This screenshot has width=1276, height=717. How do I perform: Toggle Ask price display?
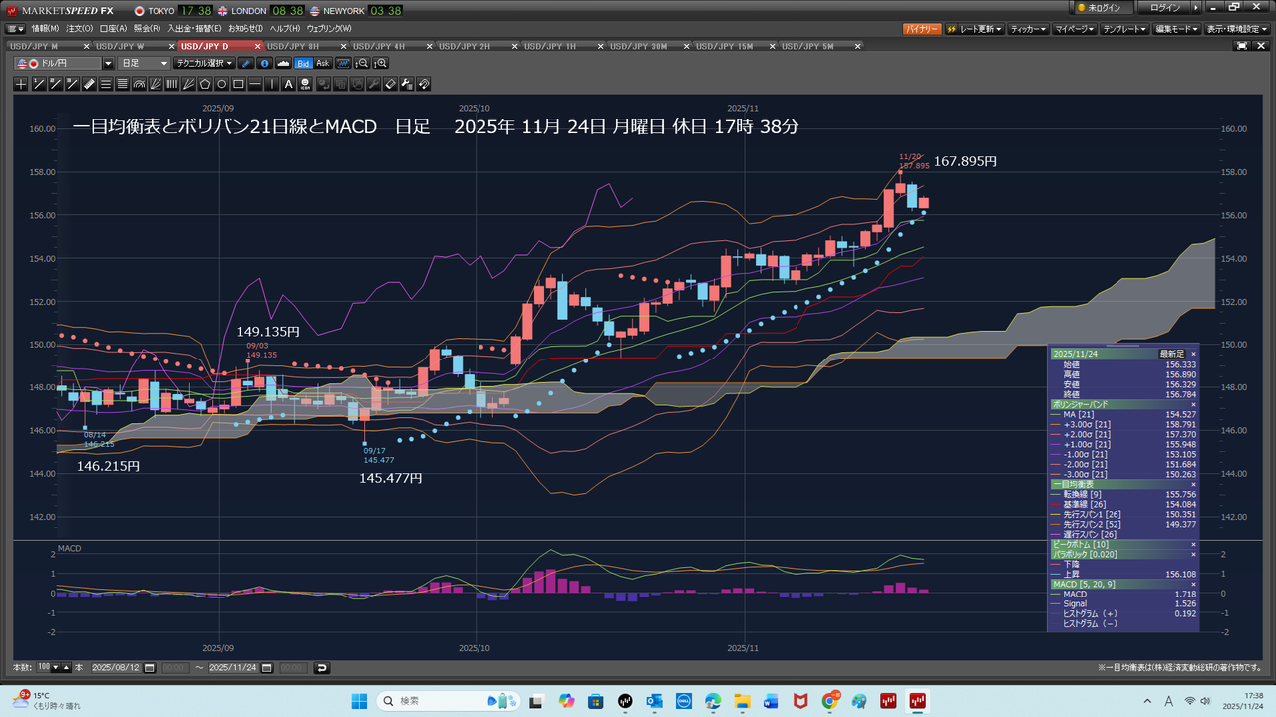[x=322, y=63]
